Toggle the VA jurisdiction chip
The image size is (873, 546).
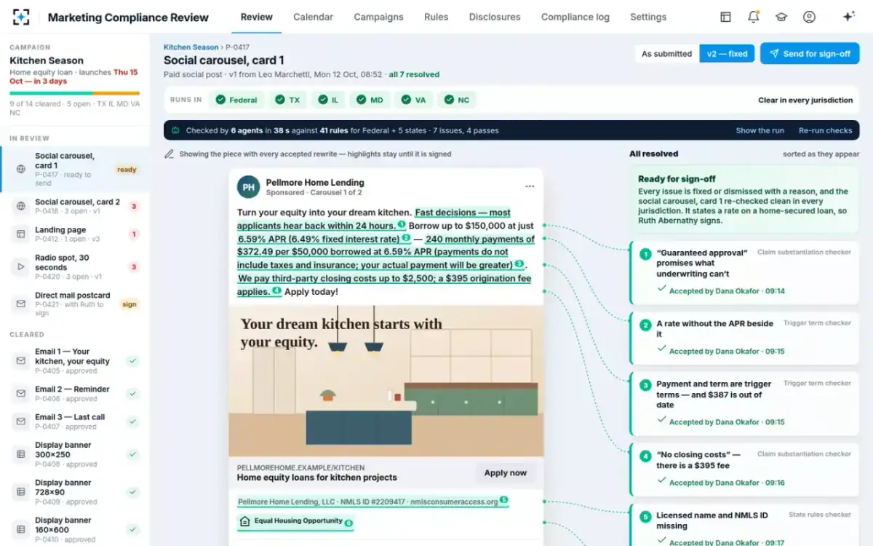415,100
